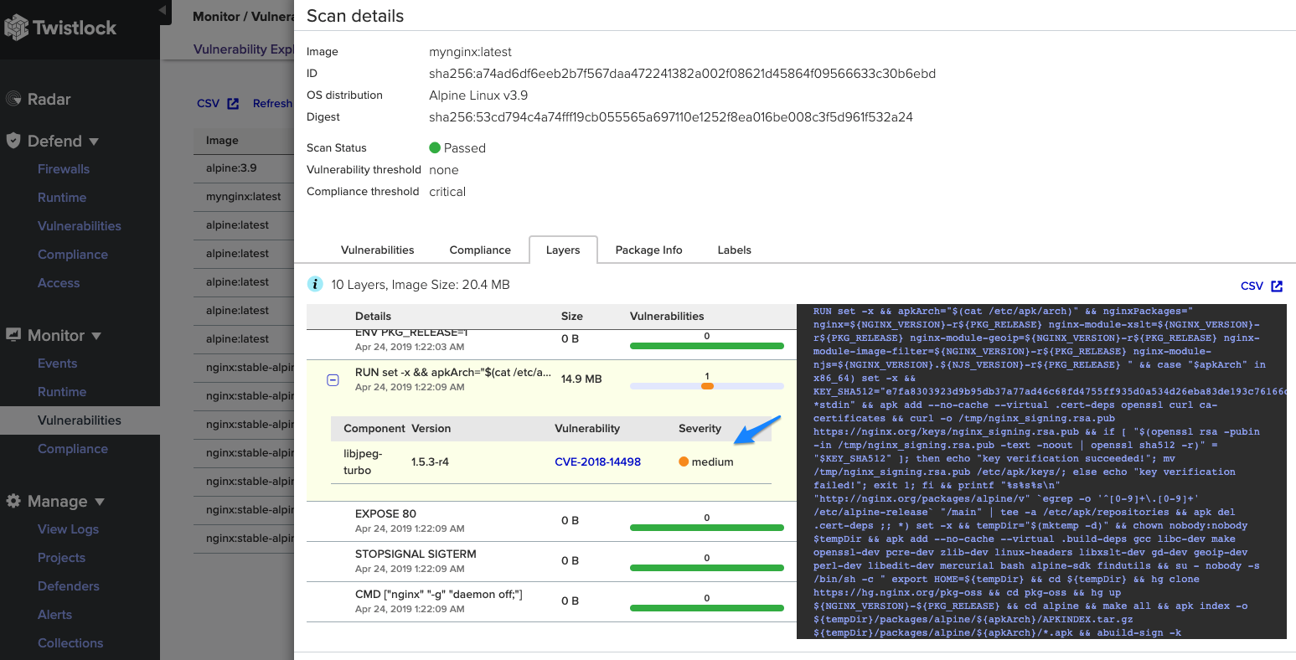Click the Details column header

tap(373, 316)
